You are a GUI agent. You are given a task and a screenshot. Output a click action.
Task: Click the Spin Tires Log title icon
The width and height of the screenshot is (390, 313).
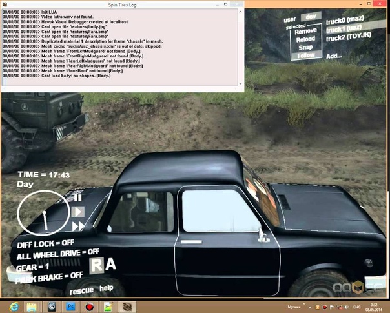5,5
